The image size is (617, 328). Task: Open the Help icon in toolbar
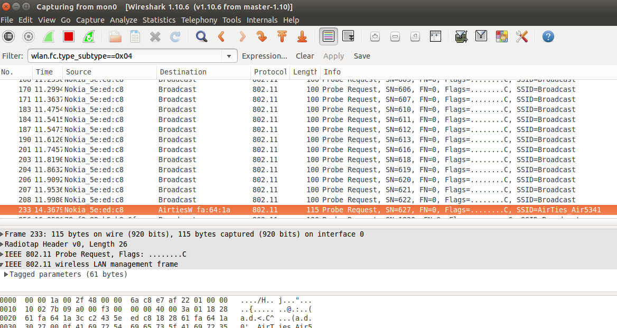tap(548, 36)
